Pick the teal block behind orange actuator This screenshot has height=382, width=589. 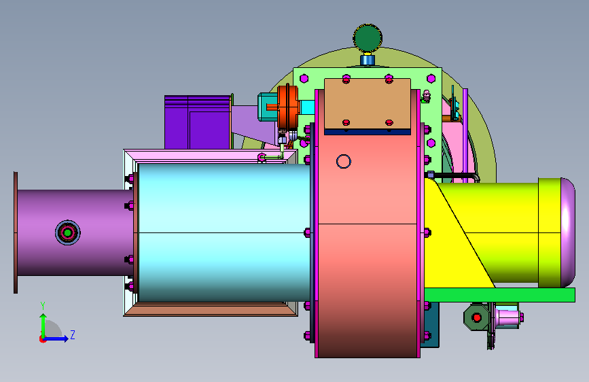pyautogui.click(x=268, y=107)
